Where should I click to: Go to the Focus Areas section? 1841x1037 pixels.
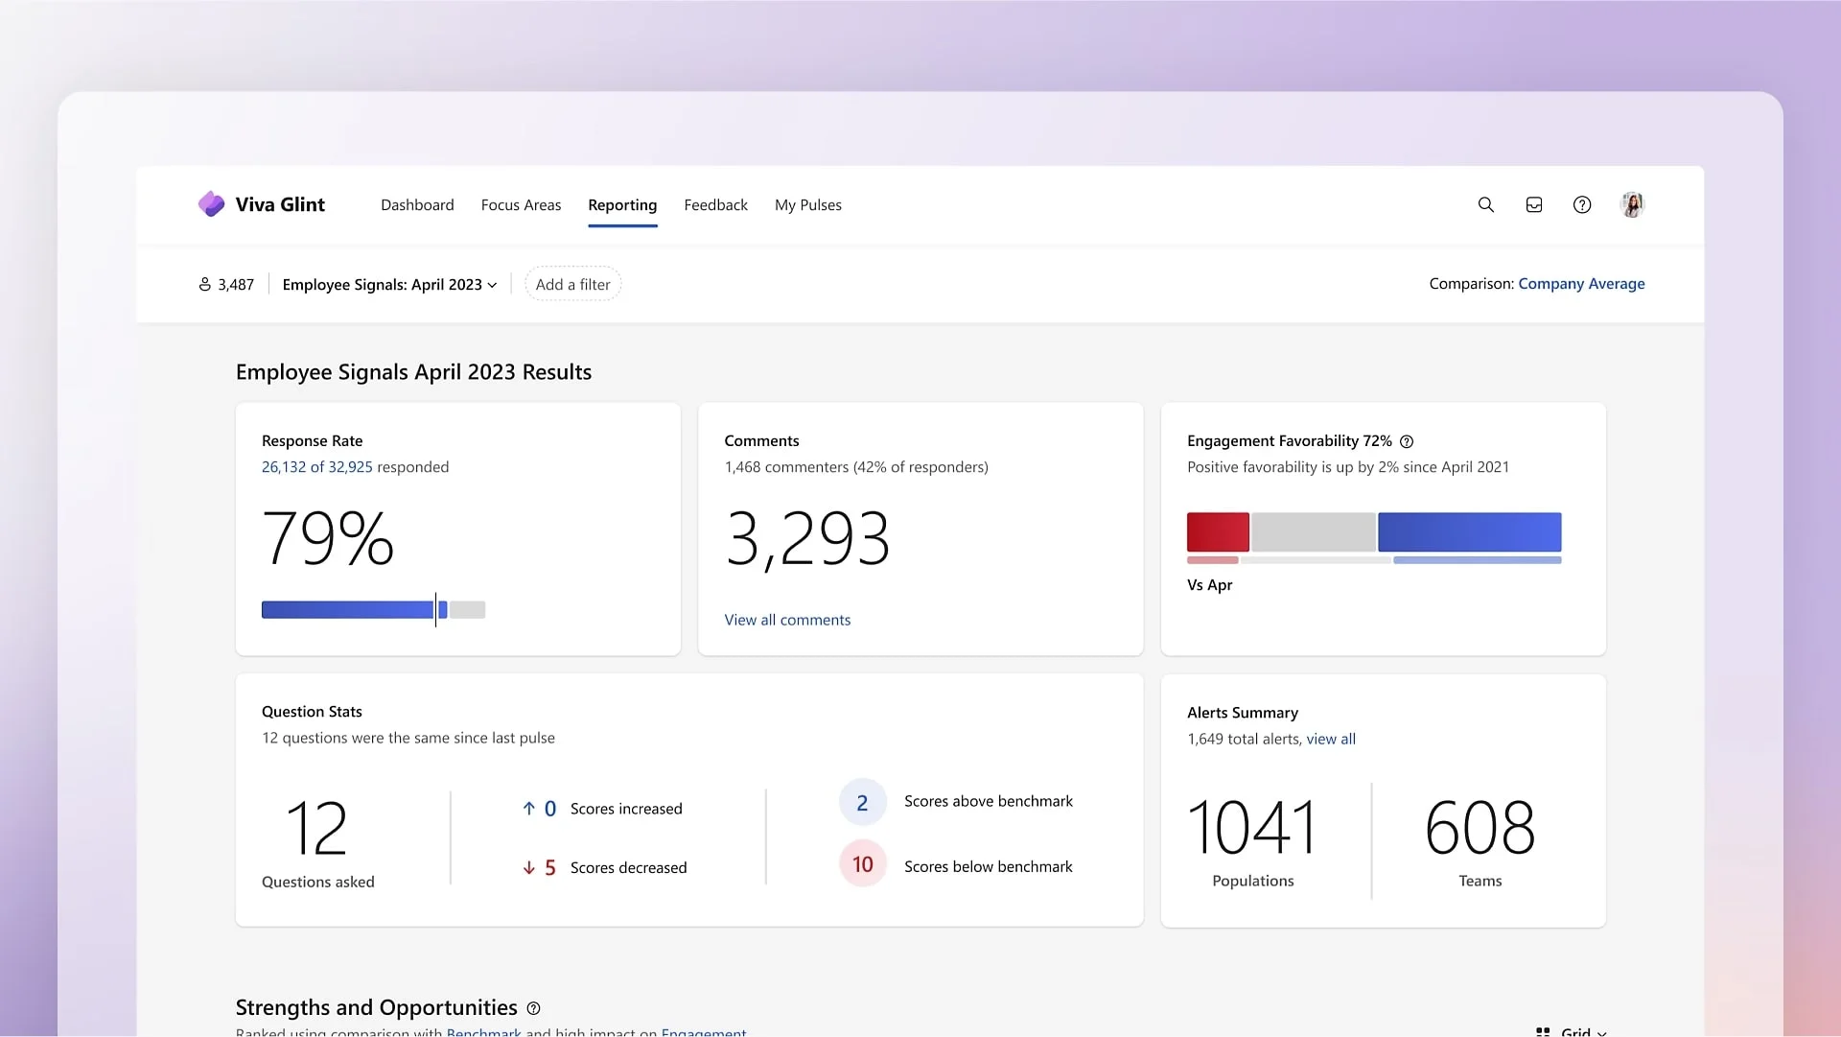521,204
